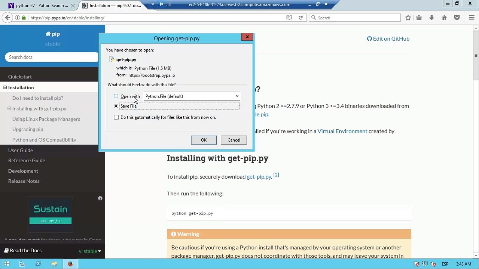The image size is (479, 269).
Task: Open 'Upgrading pip' sidebar link
Action: tap(28, 129)
